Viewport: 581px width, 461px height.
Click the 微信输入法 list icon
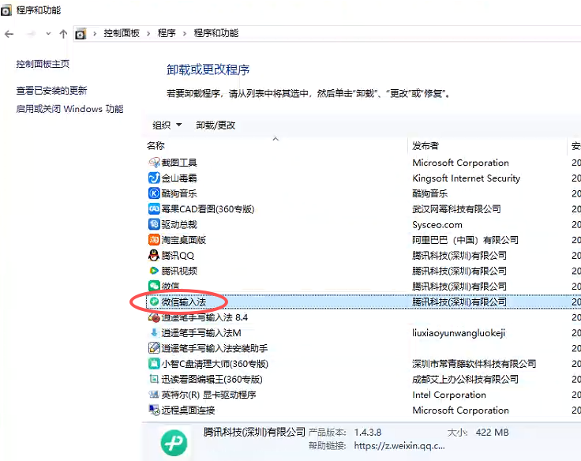(154, 302)
